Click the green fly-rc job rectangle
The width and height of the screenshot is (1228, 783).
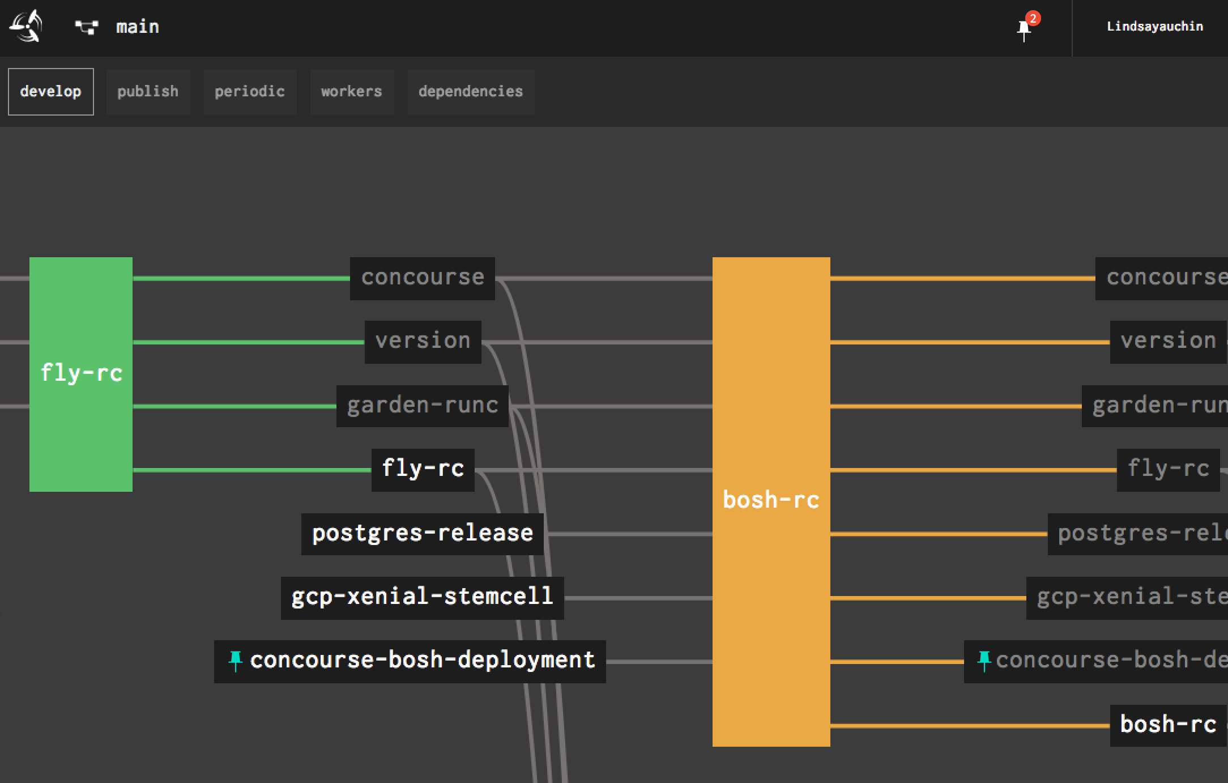coord(80,374)
